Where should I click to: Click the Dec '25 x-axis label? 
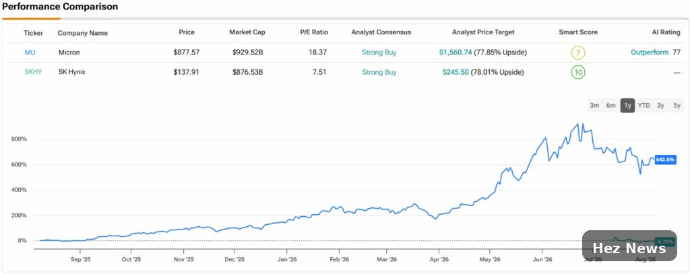(234, 260)
